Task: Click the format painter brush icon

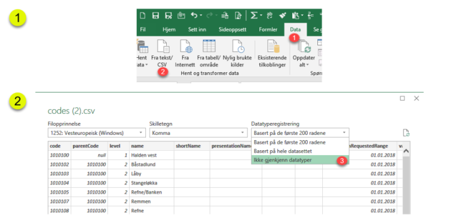Action: pyautogui.click(x=283, y=16)
